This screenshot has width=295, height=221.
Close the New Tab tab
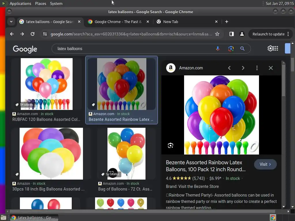(216, 22)
